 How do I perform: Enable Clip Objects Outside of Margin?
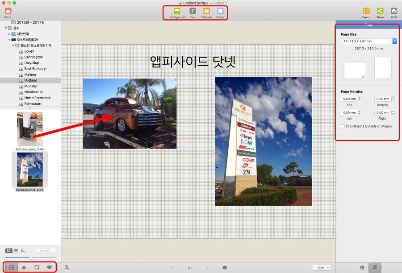343,126
